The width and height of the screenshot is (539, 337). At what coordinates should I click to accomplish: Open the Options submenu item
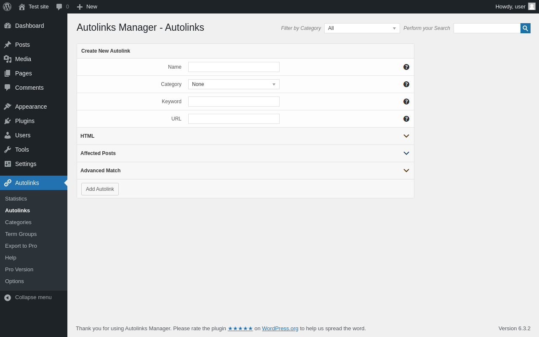coord(34,281)
